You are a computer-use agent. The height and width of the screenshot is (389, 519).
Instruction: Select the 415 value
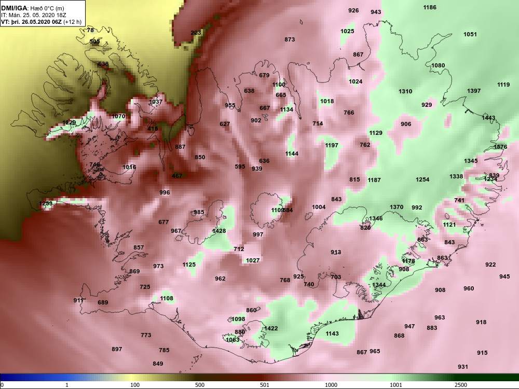153,128
